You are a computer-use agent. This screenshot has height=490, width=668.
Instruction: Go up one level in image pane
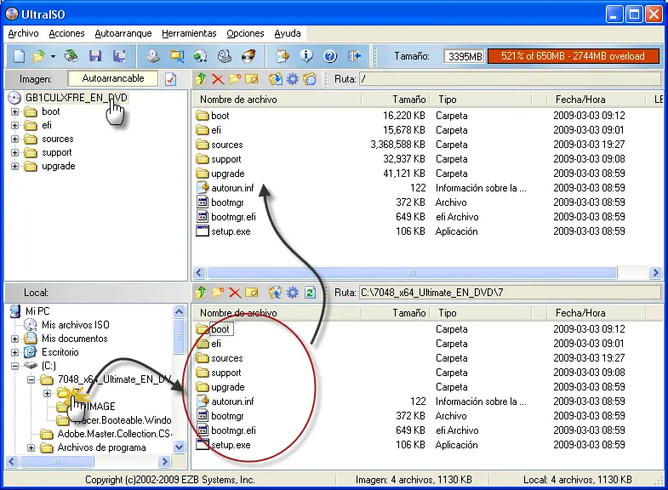(201, 79)
